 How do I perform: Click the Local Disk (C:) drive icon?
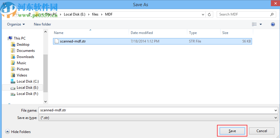pyautogui.click(x=13, y=81)
